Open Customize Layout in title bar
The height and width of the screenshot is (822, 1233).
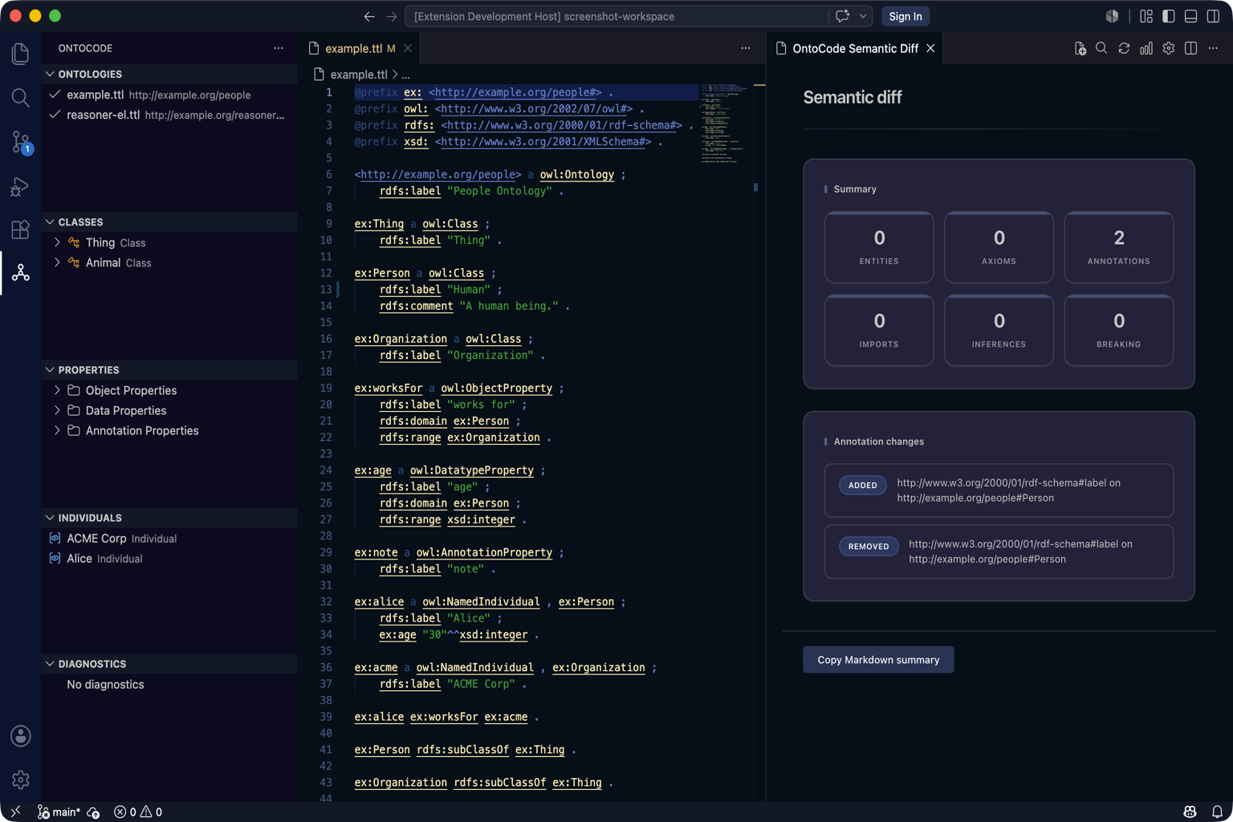click(x=1146, y=16)
